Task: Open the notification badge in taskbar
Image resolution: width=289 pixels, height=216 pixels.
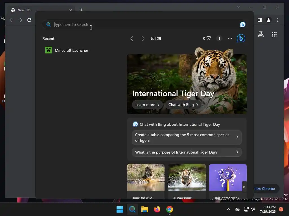Action: coord(281,209)
